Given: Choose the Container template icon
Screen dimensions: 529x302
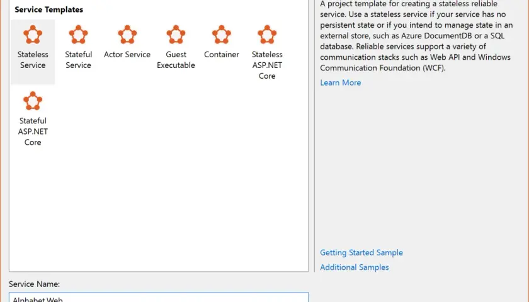Looking at the screenshot, I should (x=221, y=35).
